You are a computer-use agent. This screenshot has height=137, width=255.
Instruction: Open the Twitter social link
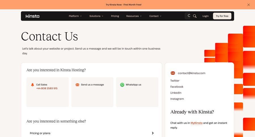(x=175, y=81)
